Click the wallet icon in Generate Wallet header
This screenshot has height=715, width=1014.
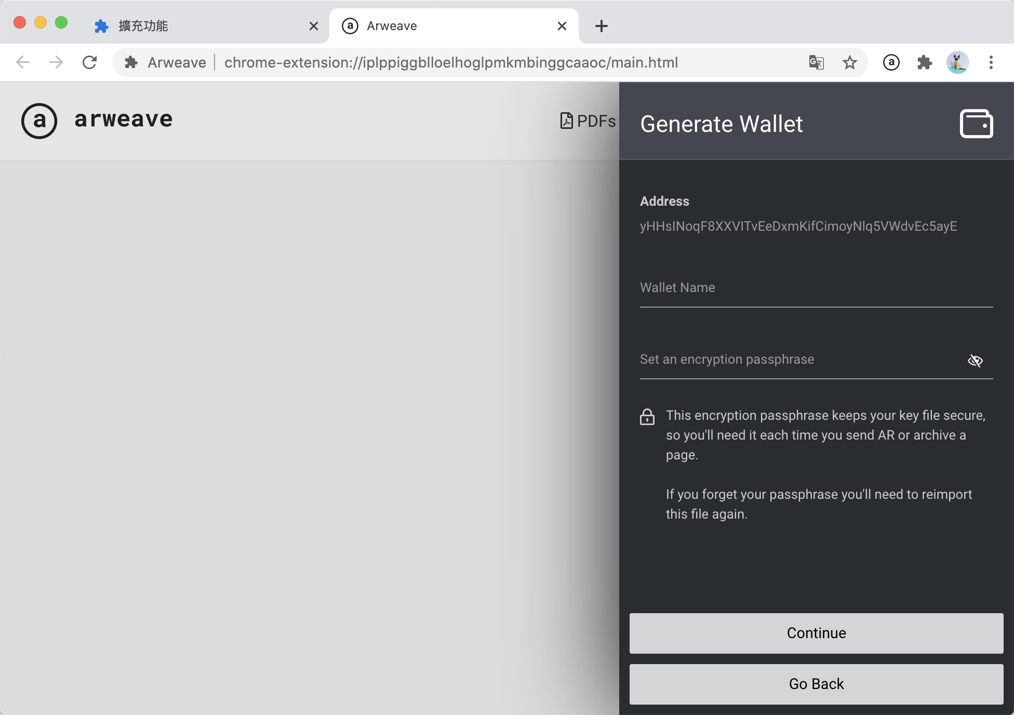click(976, 124)
